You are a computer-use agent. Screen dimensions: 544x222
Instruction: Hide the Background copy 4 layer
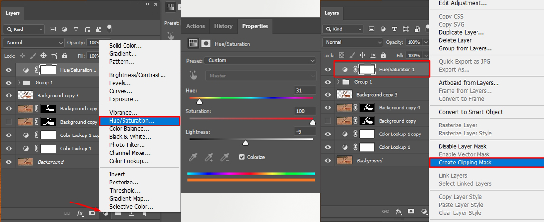click(x=328, y=108)
